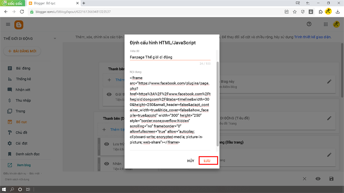Reload the Blogger page
The height and width of the screenshot is (193, 344).
click(22, 12)
